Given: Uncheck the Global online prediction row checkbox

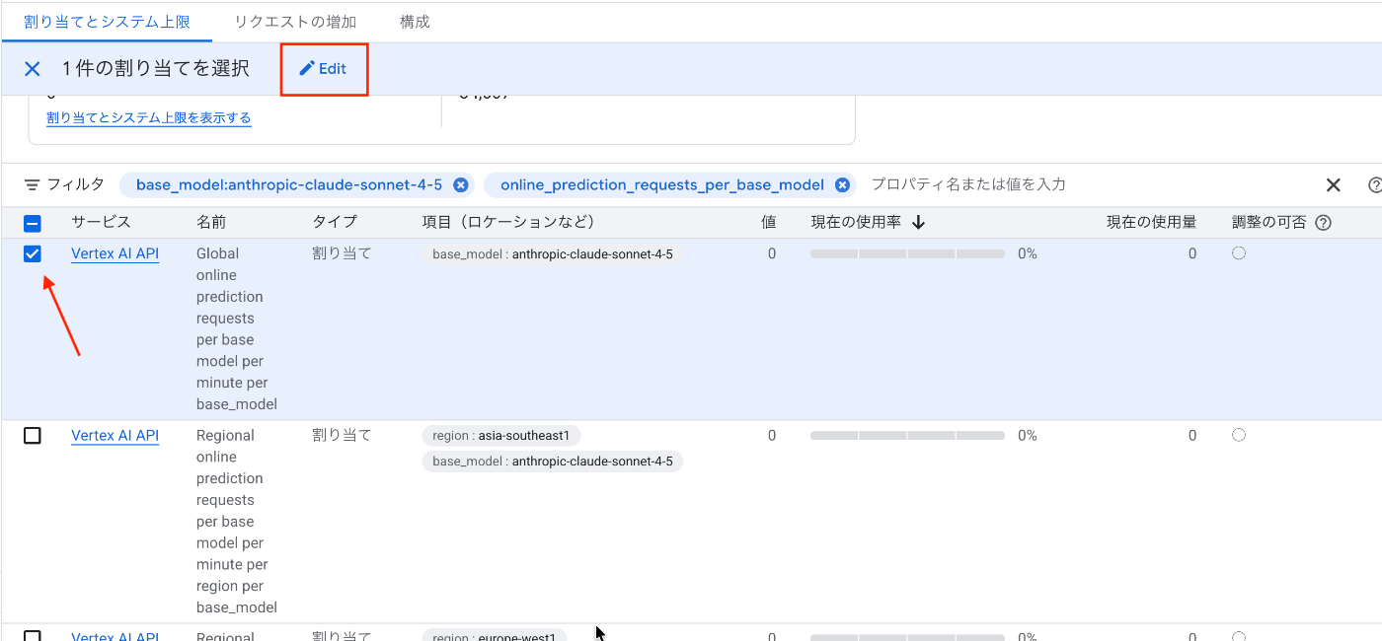Looking at the screenshot, I should (33, 254).
